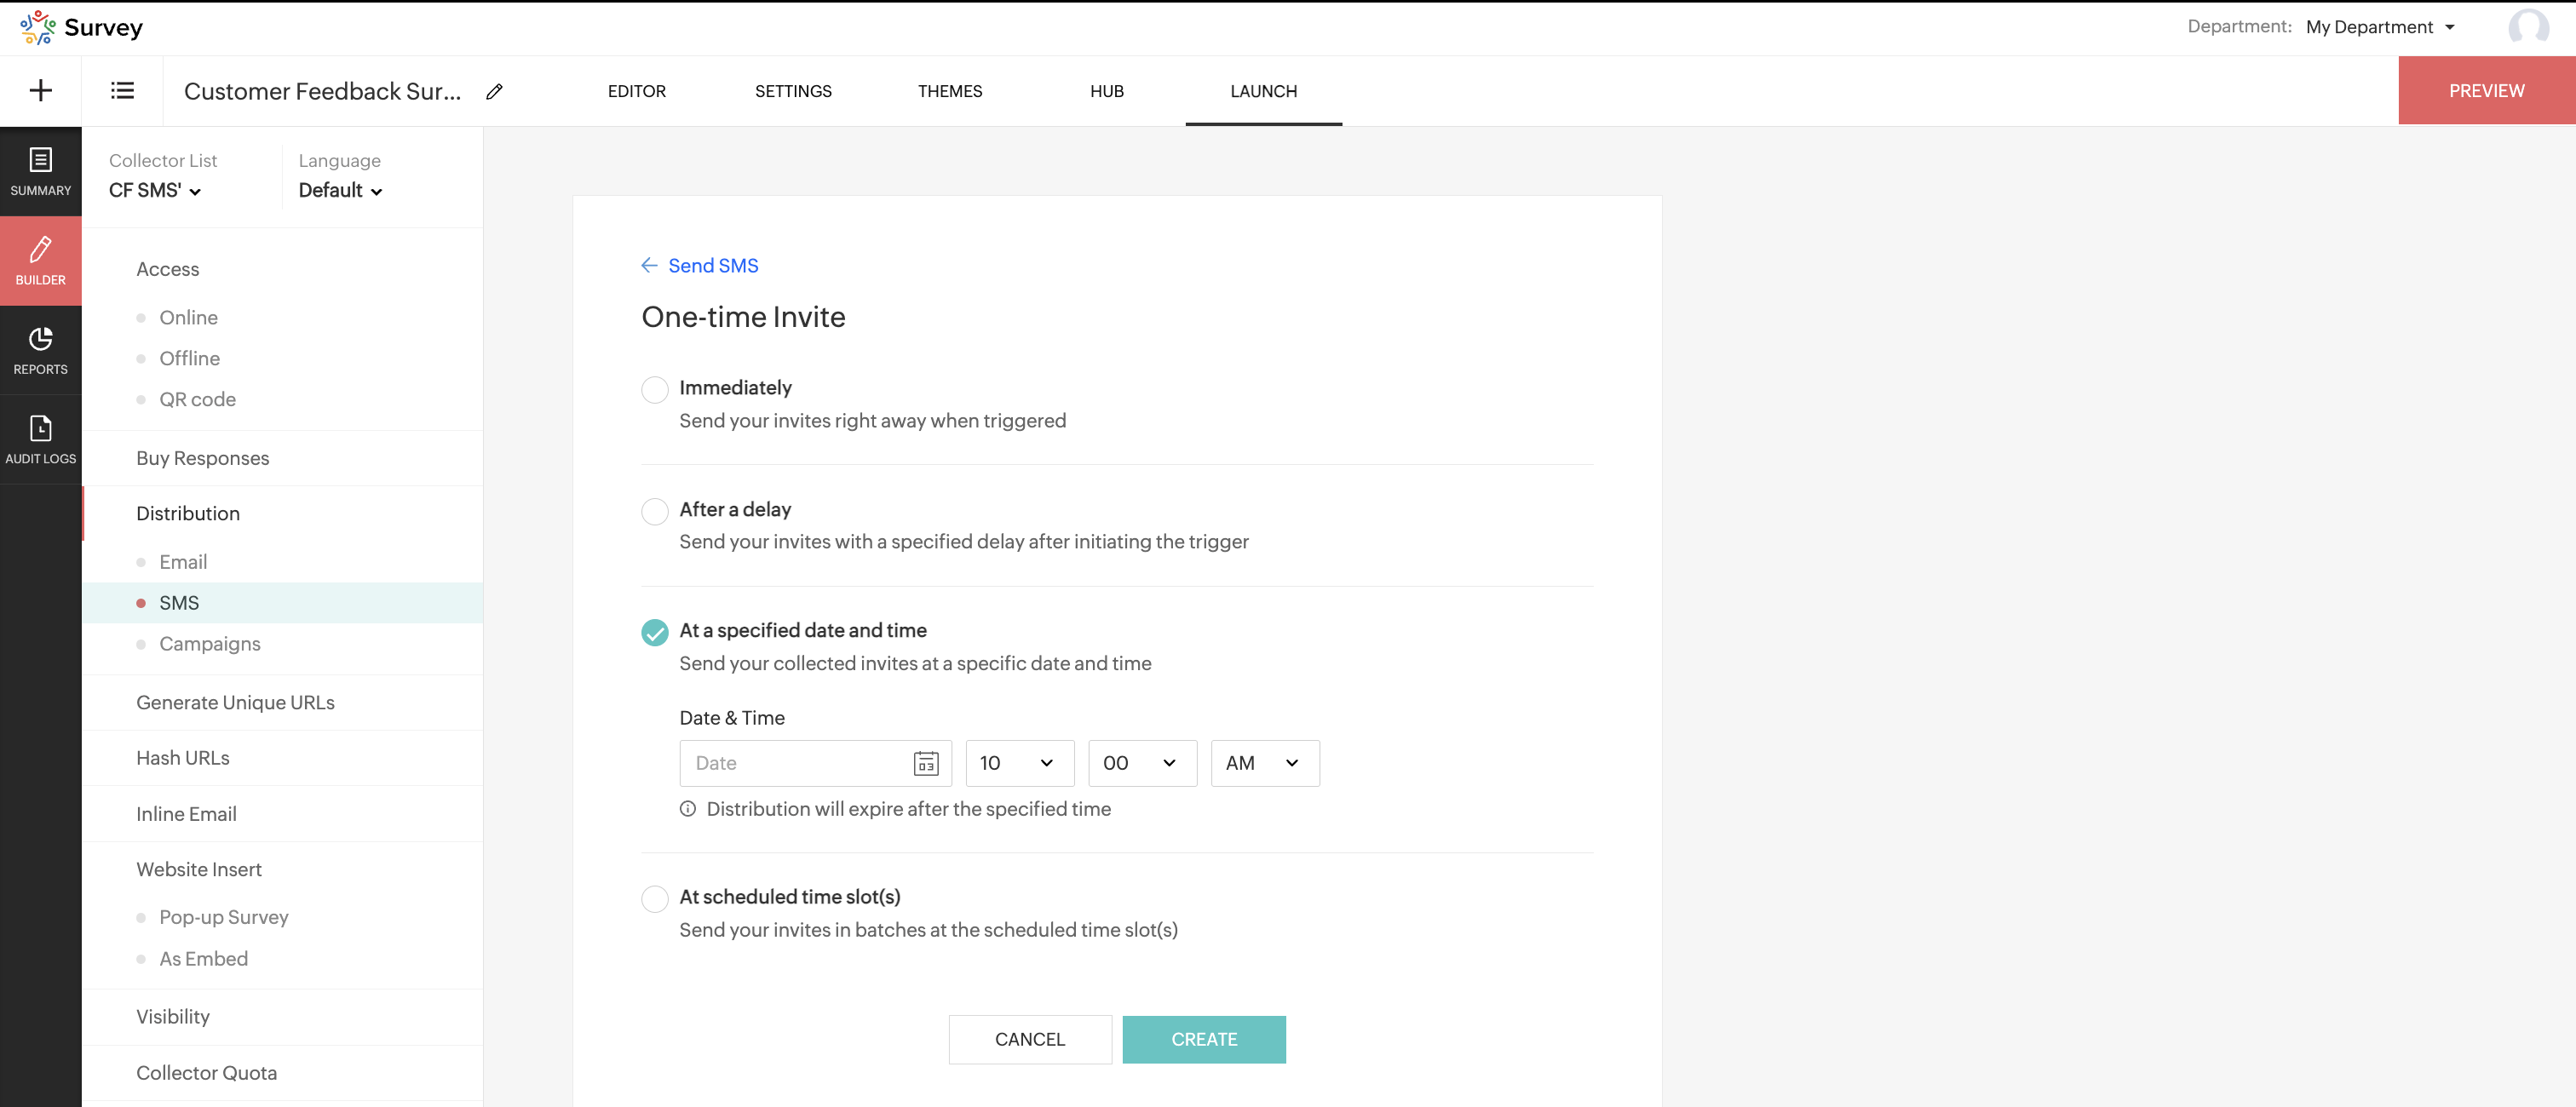Open calendar picker in Date field

point(926,763)
